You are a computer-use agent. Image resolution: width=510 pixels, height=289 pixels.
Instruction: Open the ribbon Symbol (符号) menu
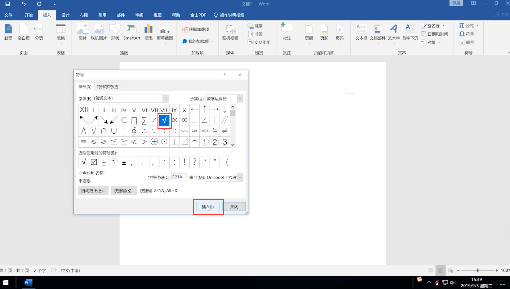tap(468, 34)
